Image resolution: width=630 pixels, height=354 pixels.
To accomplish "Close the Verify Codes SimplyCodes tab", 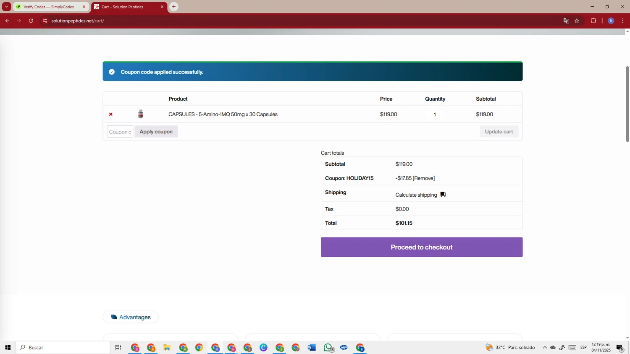I will (x=84, y=7).
